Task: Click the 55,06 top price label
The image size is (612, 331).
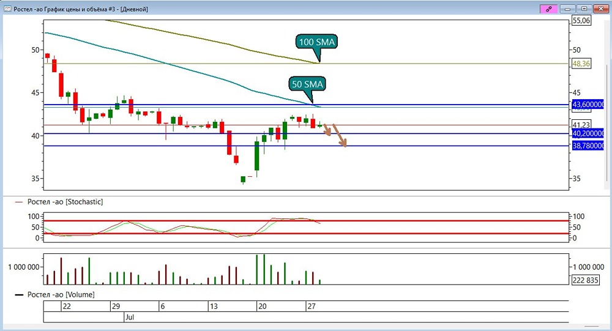Action: click(x=581, y=20)
